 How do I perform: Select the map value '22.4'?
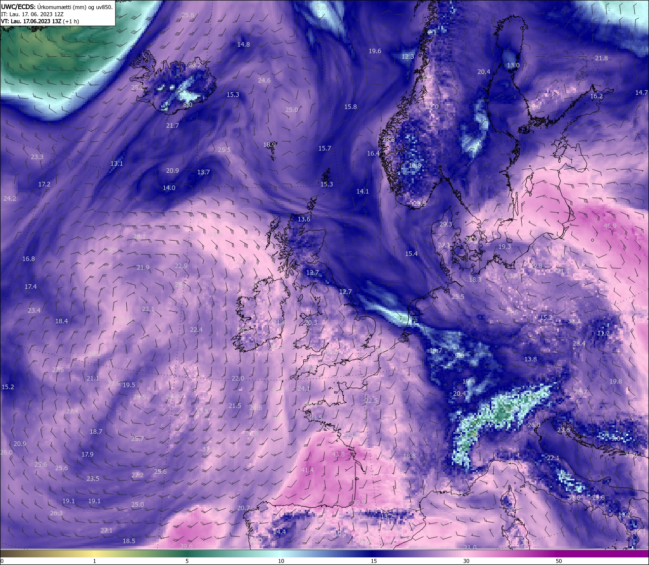click(x=196, y=330)
